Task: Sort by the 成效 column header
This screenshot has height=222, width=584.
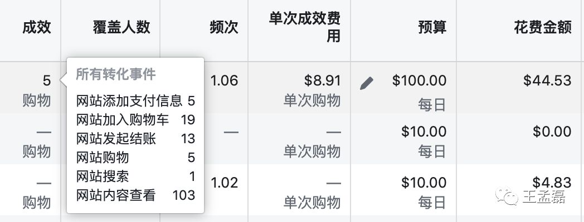Action: coord(37,27)
